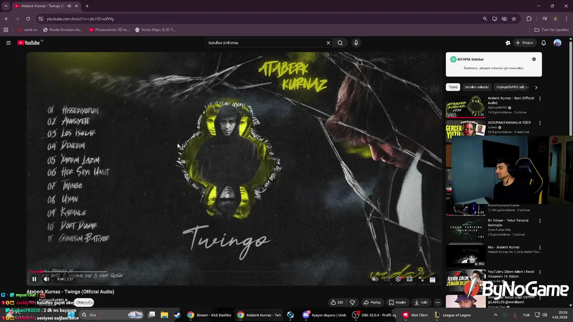Open Mix - Ataberk Kurnaz thumbnail

coord(466,255)
